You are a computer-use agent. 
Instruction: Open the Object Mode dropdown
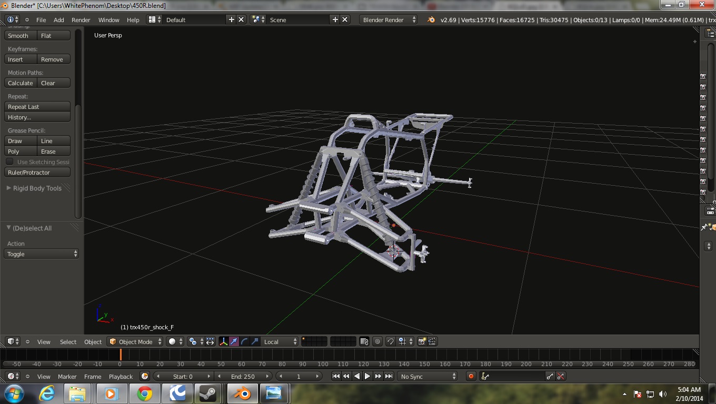click(135, 341)
